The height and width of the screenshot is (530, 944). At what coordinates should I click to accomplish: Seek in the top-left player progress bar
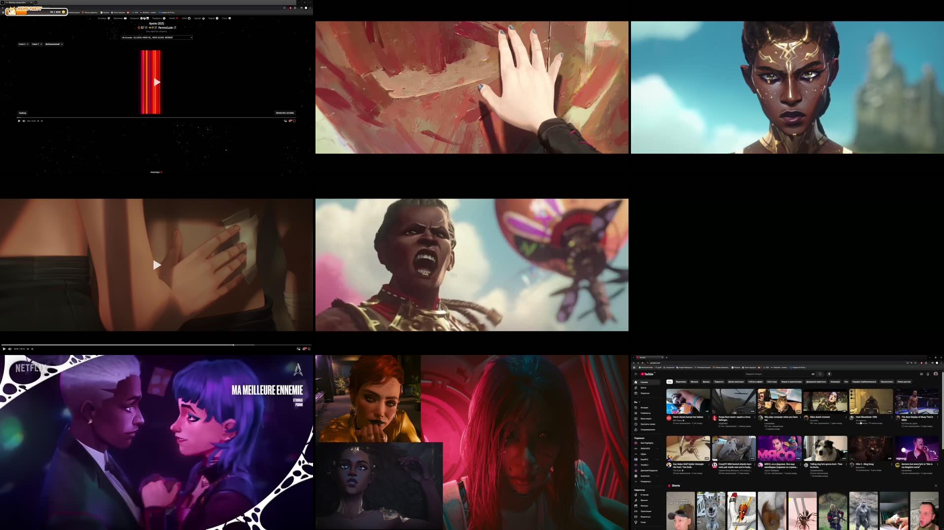(x=157, y=118)
